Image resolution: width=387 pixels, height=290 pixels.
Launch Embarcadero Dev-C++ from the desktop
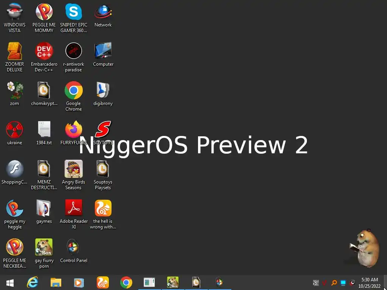(x=44, y=57)
